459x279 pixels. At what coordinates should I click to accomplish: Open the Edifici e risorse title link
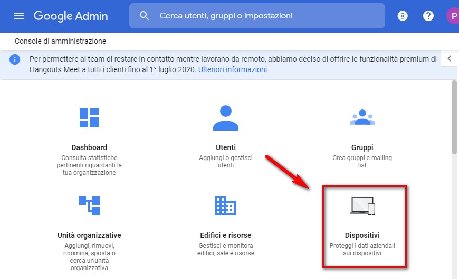pos(226,235)
